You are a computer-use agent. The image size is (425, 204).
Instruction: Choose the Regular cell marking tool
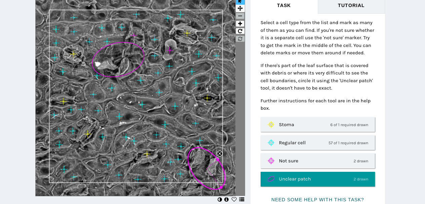[x=318, y=143]
